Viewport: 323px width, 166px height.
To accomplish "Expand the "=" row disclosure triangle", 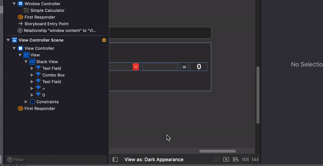I will point(32,88).
